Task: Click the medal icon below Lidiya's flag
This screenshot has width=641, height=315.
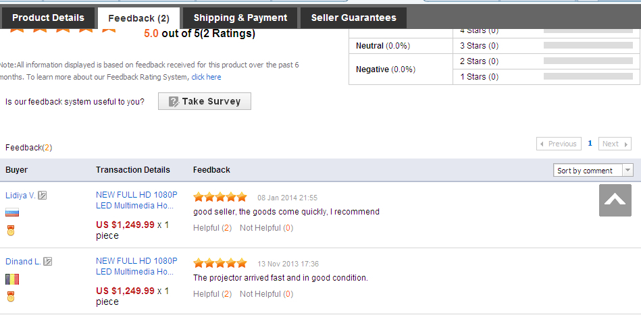Action: coord(10,231)
